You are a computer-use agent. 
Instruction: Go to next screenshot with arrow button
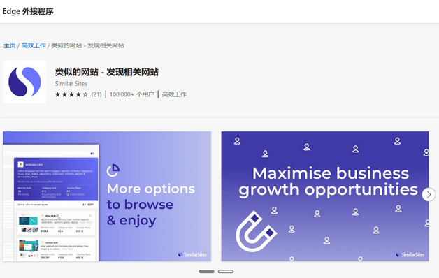point(429,194)
